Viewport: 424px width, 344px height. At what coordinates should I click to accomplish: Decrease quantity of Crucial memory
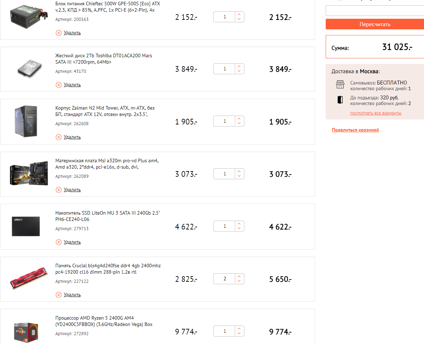tap(239, 281)
